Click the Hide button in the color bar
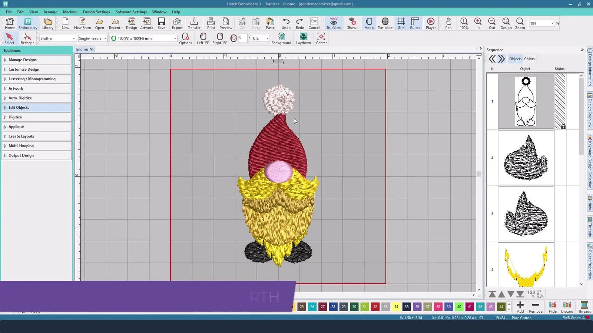 [552, 307]
